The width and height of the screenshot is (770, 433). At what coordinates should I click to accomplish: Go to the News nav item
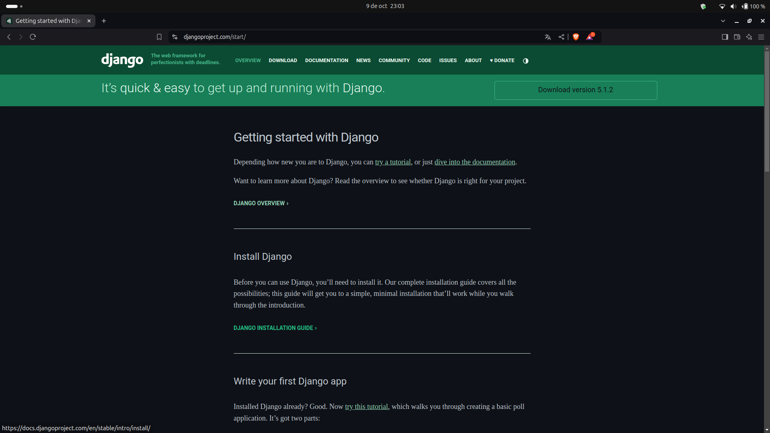pyautogui.click(x=363, y=61)
